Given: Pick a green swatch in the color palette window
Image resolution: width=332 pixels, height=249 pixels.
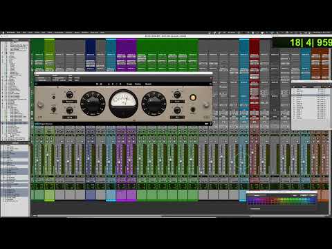Looking at the screenshot, I should pyautogui.click(x=291, y=199).
